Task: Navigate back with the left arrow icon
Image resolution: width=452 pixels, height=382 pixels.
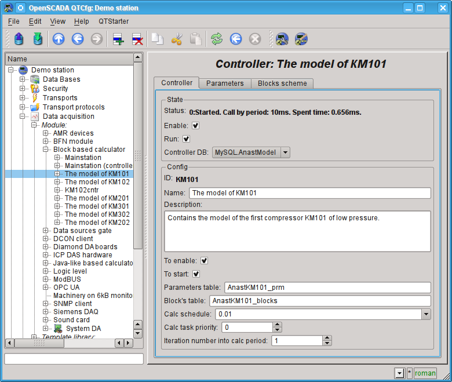Action: [78, 39]
